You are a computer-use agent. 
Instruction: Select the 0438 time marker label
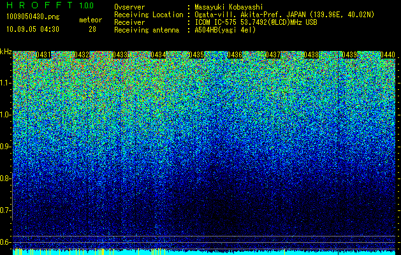(x=311, y=55)
